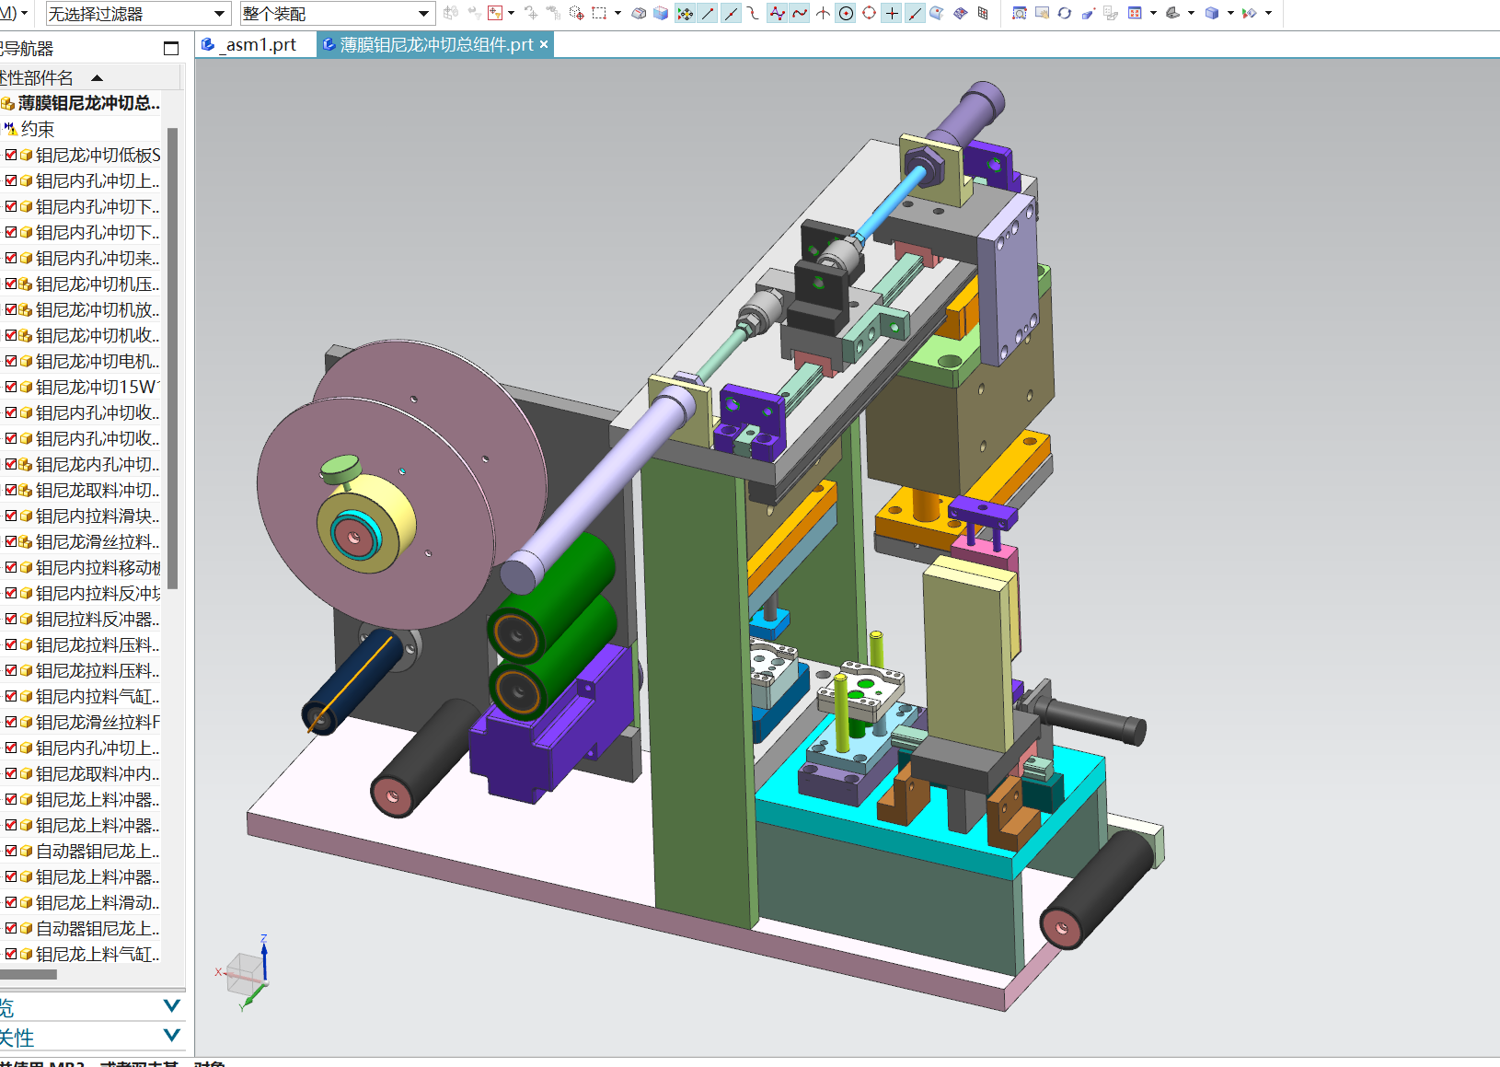Image resolution: width=1500 pixels, height=1067 pixels.
Task: Open the view orientation dropdown arrow
Action: [x=1192, y=13]
